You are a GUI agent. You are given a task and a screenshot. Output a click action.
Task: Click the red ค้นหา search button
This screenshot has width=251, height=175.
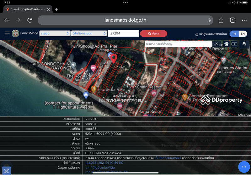coord(153,33)
